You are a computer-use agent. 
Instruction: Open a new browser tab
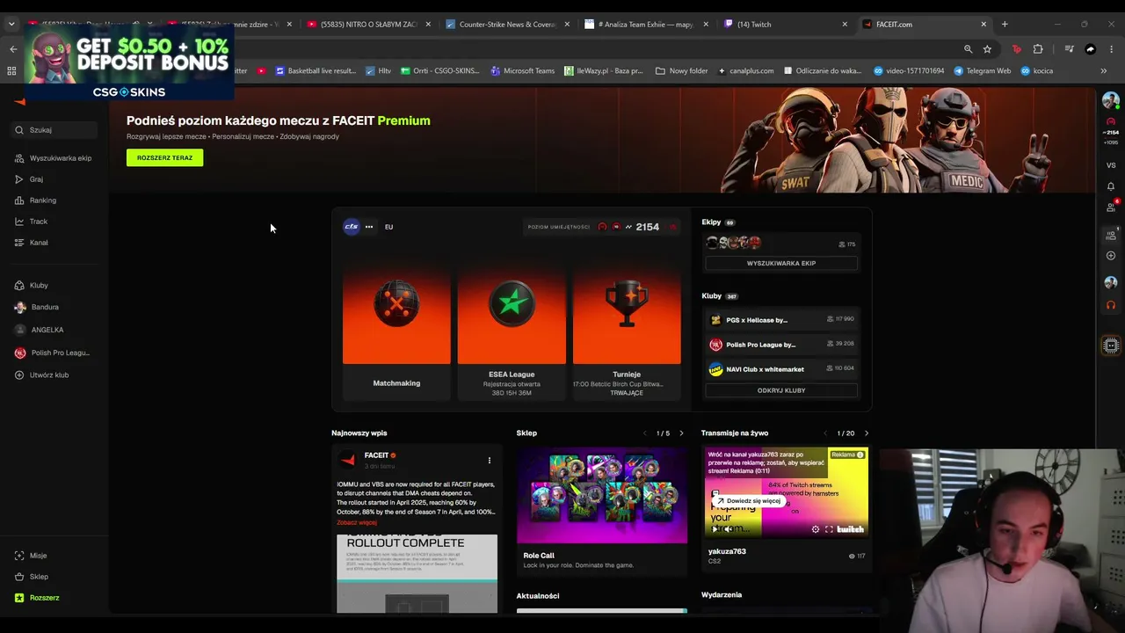click(1005, 25)
